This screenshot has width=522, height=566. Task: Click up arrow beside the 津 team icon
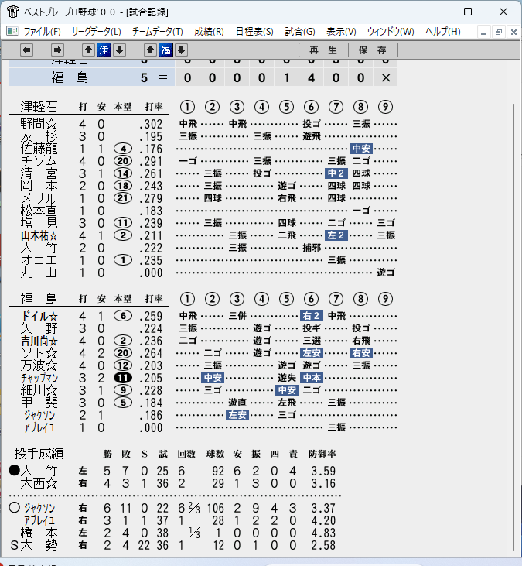click(88, 50)
